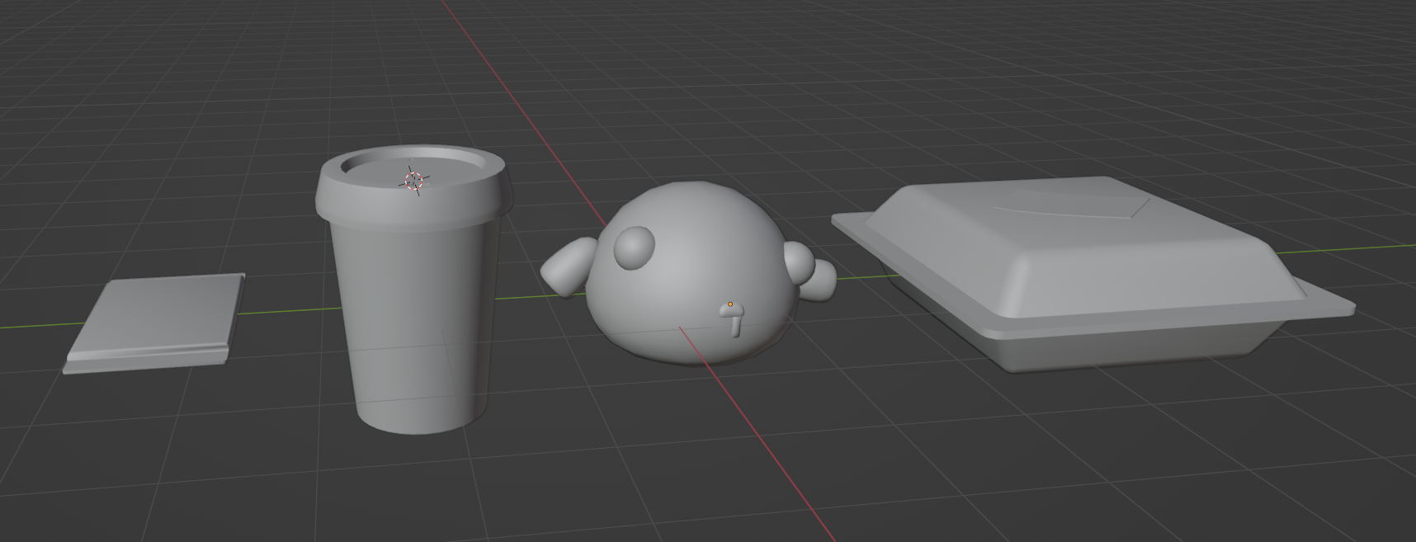Select the blob character's left eye bump

tap(635, 247)
